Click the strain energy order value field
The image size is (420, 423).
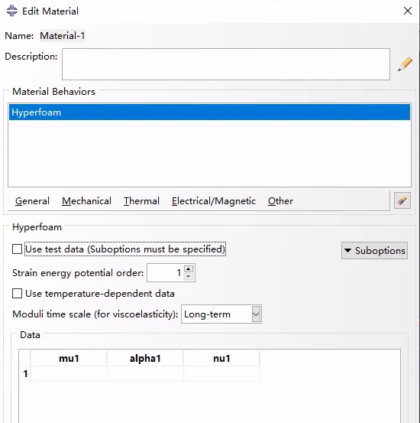pos(166,273)
